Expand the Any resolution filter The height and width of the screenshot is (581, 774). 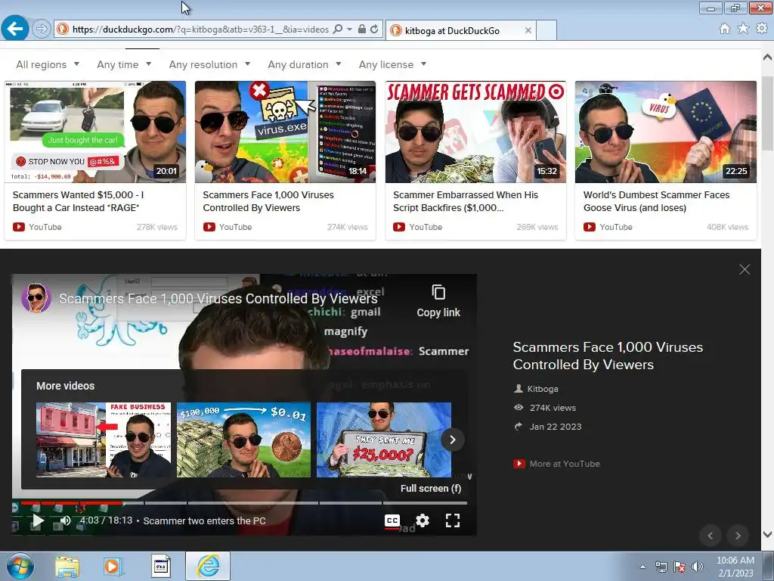(x=209, y=64)
